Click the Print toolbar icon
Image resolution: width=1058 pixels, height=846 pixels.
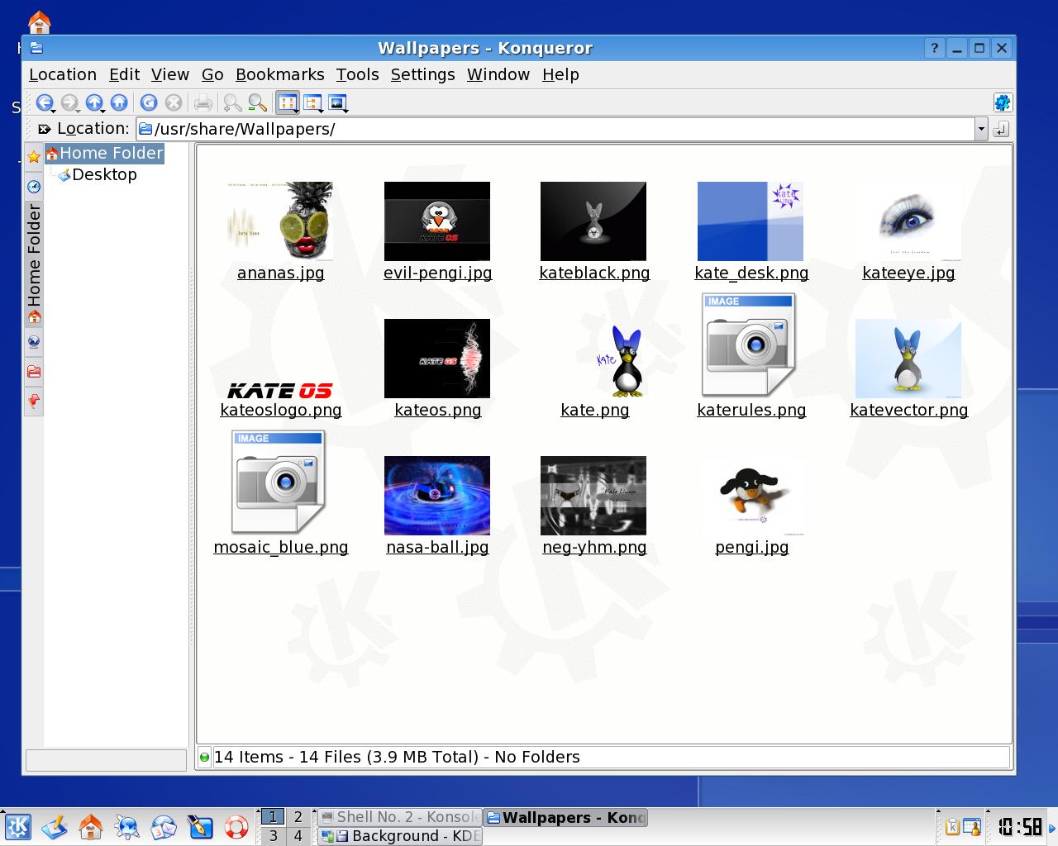click(x=203, y=102)
